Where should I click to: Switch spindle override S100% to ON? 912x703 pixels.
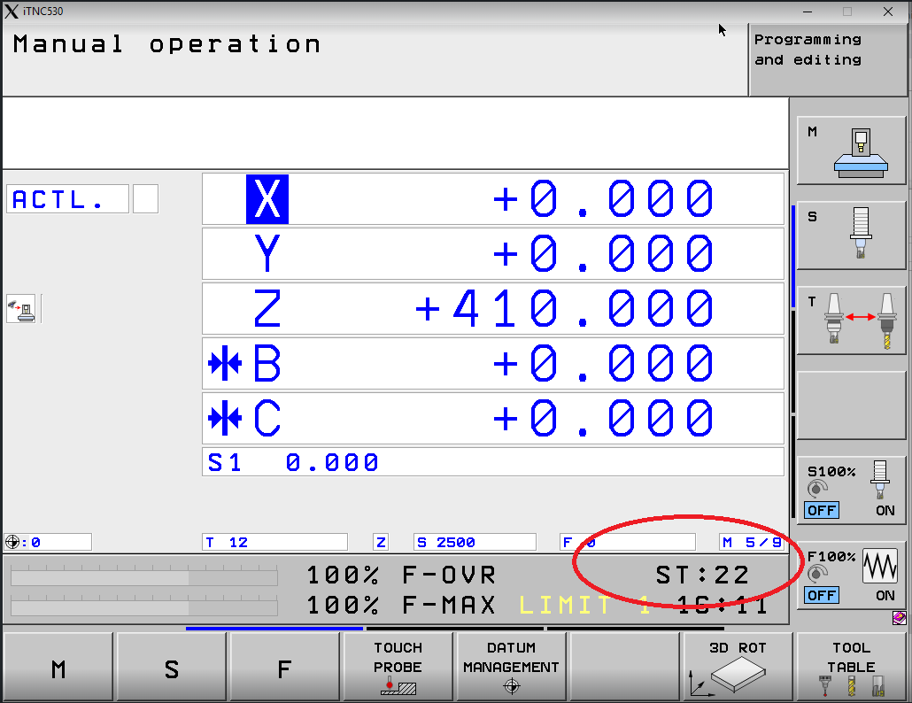tap(885, 511)
